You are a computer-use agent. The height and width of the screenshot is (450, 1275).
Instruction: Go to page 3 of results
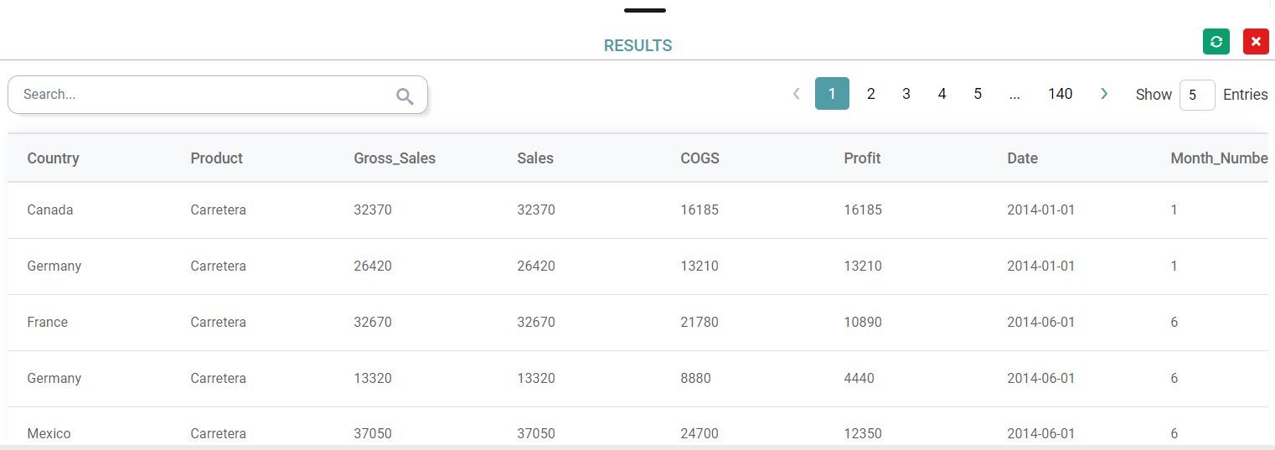[906, 94]
